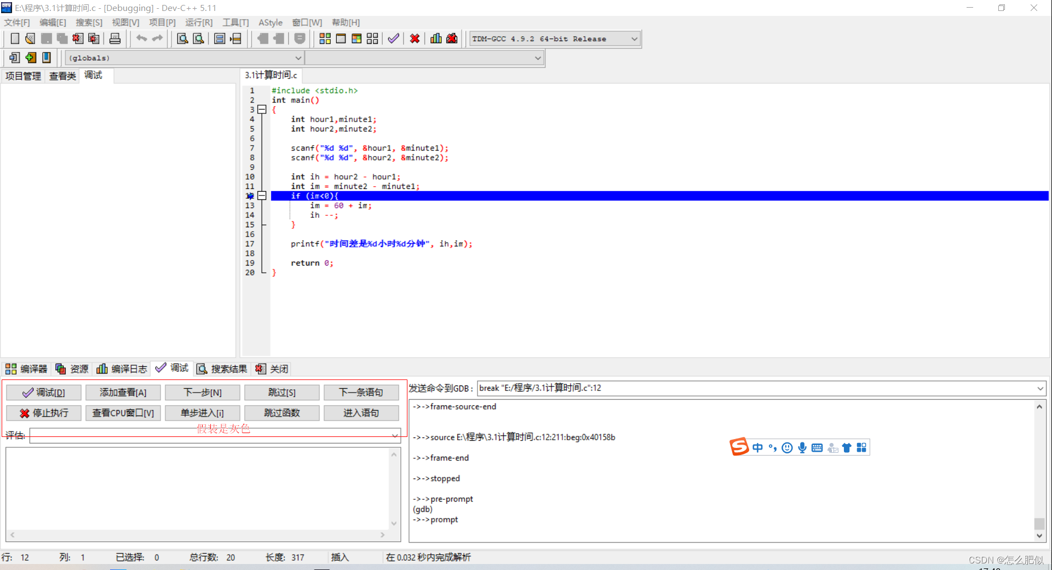
Task: Click the 跳过函数 button
Action: click(282, 413)
